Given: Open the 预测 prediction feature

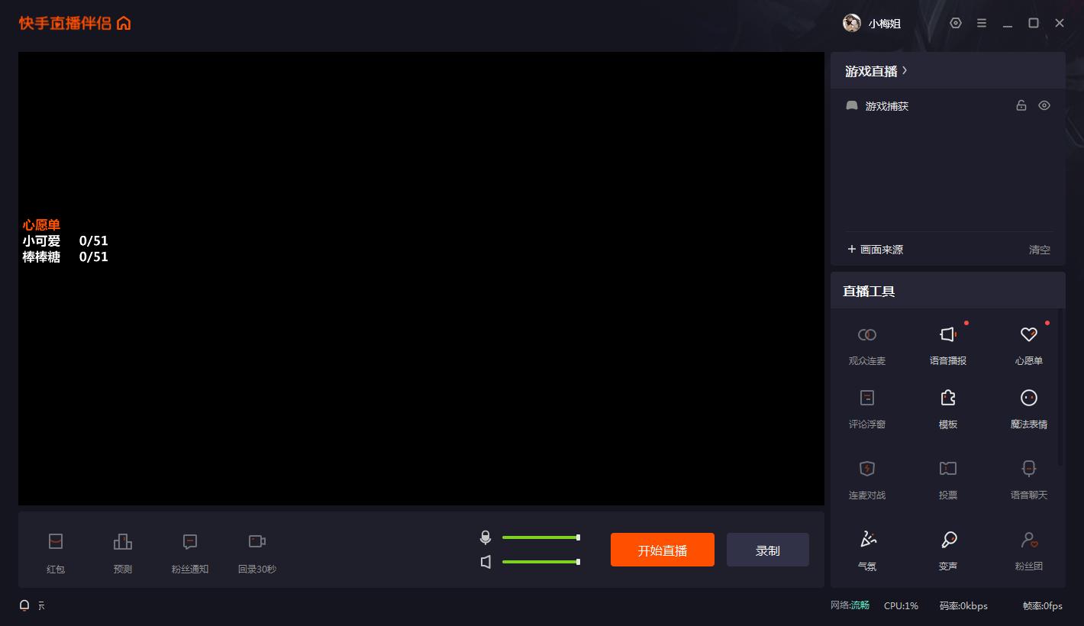Looking at the screenshot, I should 123,553.
